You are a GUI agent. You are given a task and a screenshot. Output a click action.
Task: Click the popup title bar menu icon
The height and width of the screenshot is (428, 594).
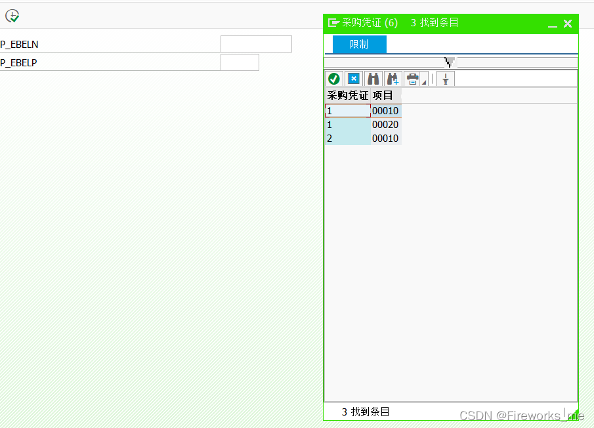(x=333, y=23)
